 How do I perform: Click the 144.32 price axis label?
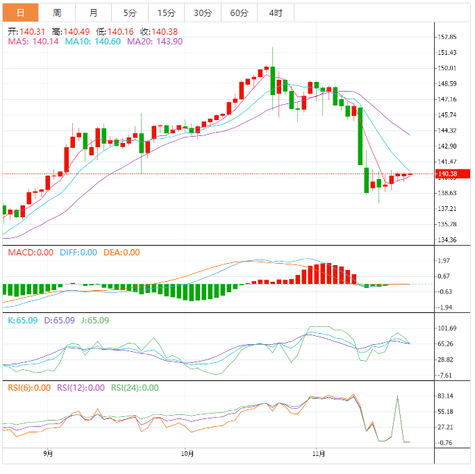[447, 130]
